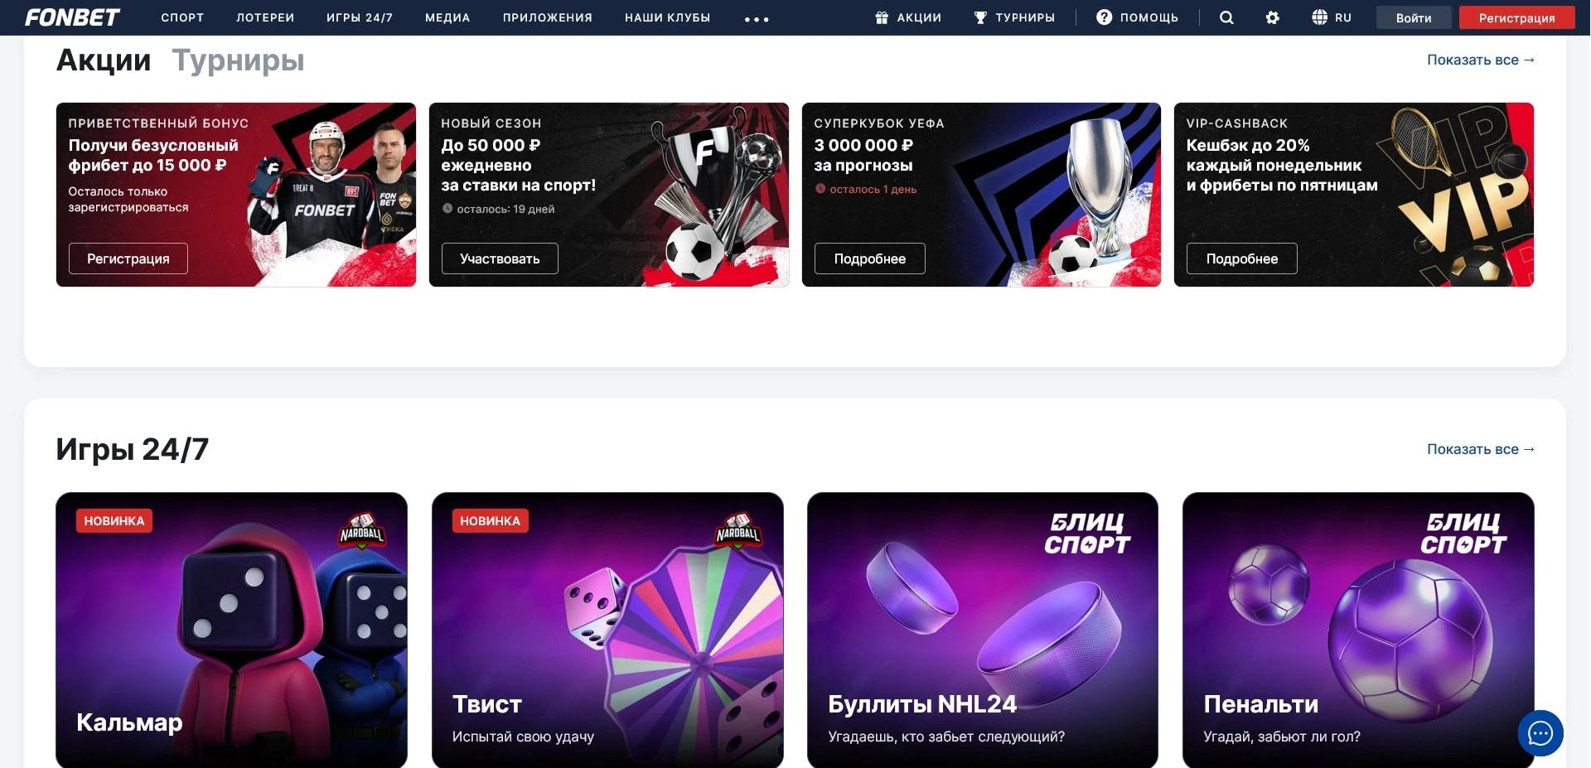Viewport: 1591px width, 768px height.
Task: Open the Пенальти game thumbnail
Action: (1358, 630)
